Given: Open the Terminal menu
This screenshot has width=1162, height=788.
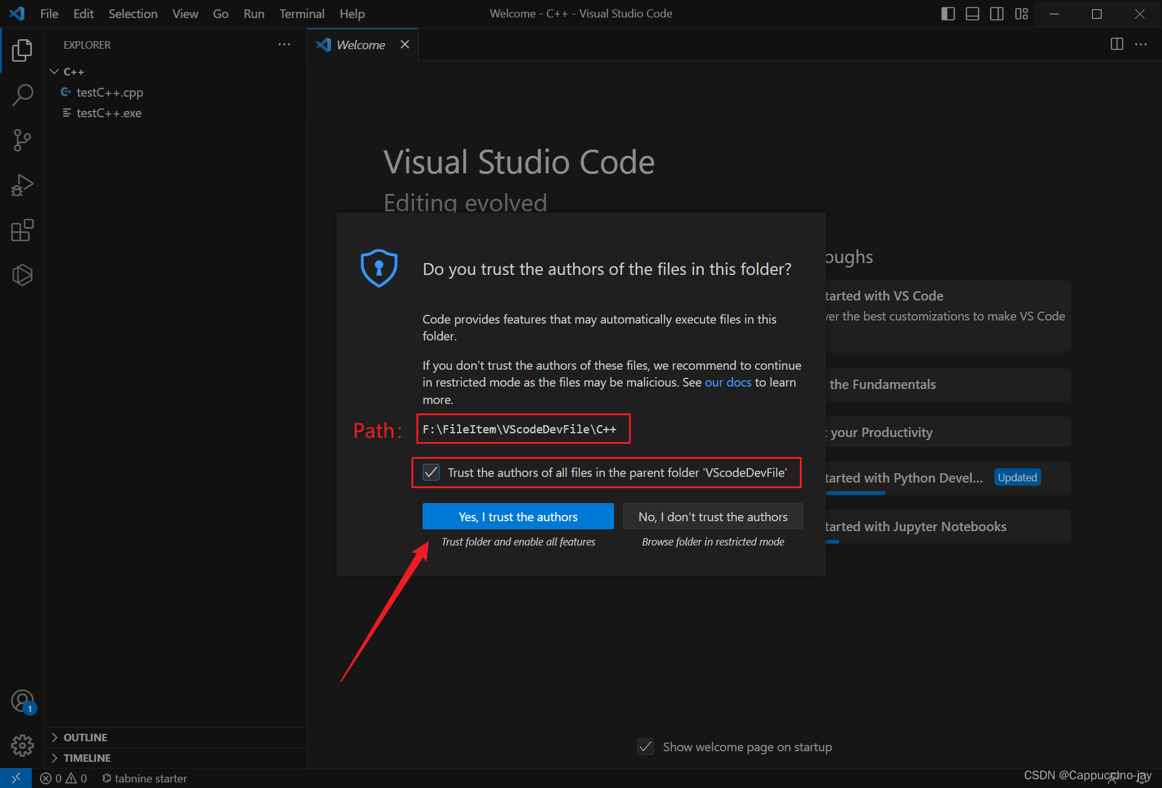Looking at the screenshot, I should click(302, 14).
